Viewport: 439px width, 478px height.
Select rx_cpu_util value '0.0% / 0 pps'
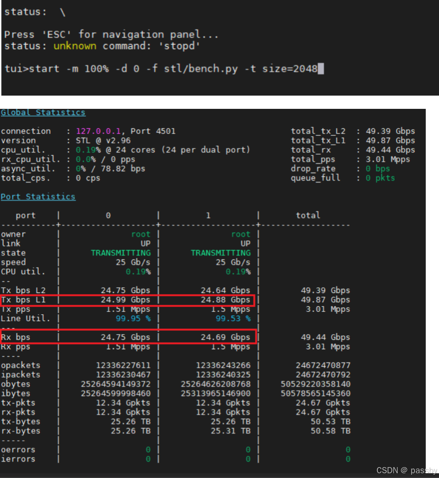tap(105, 159)
